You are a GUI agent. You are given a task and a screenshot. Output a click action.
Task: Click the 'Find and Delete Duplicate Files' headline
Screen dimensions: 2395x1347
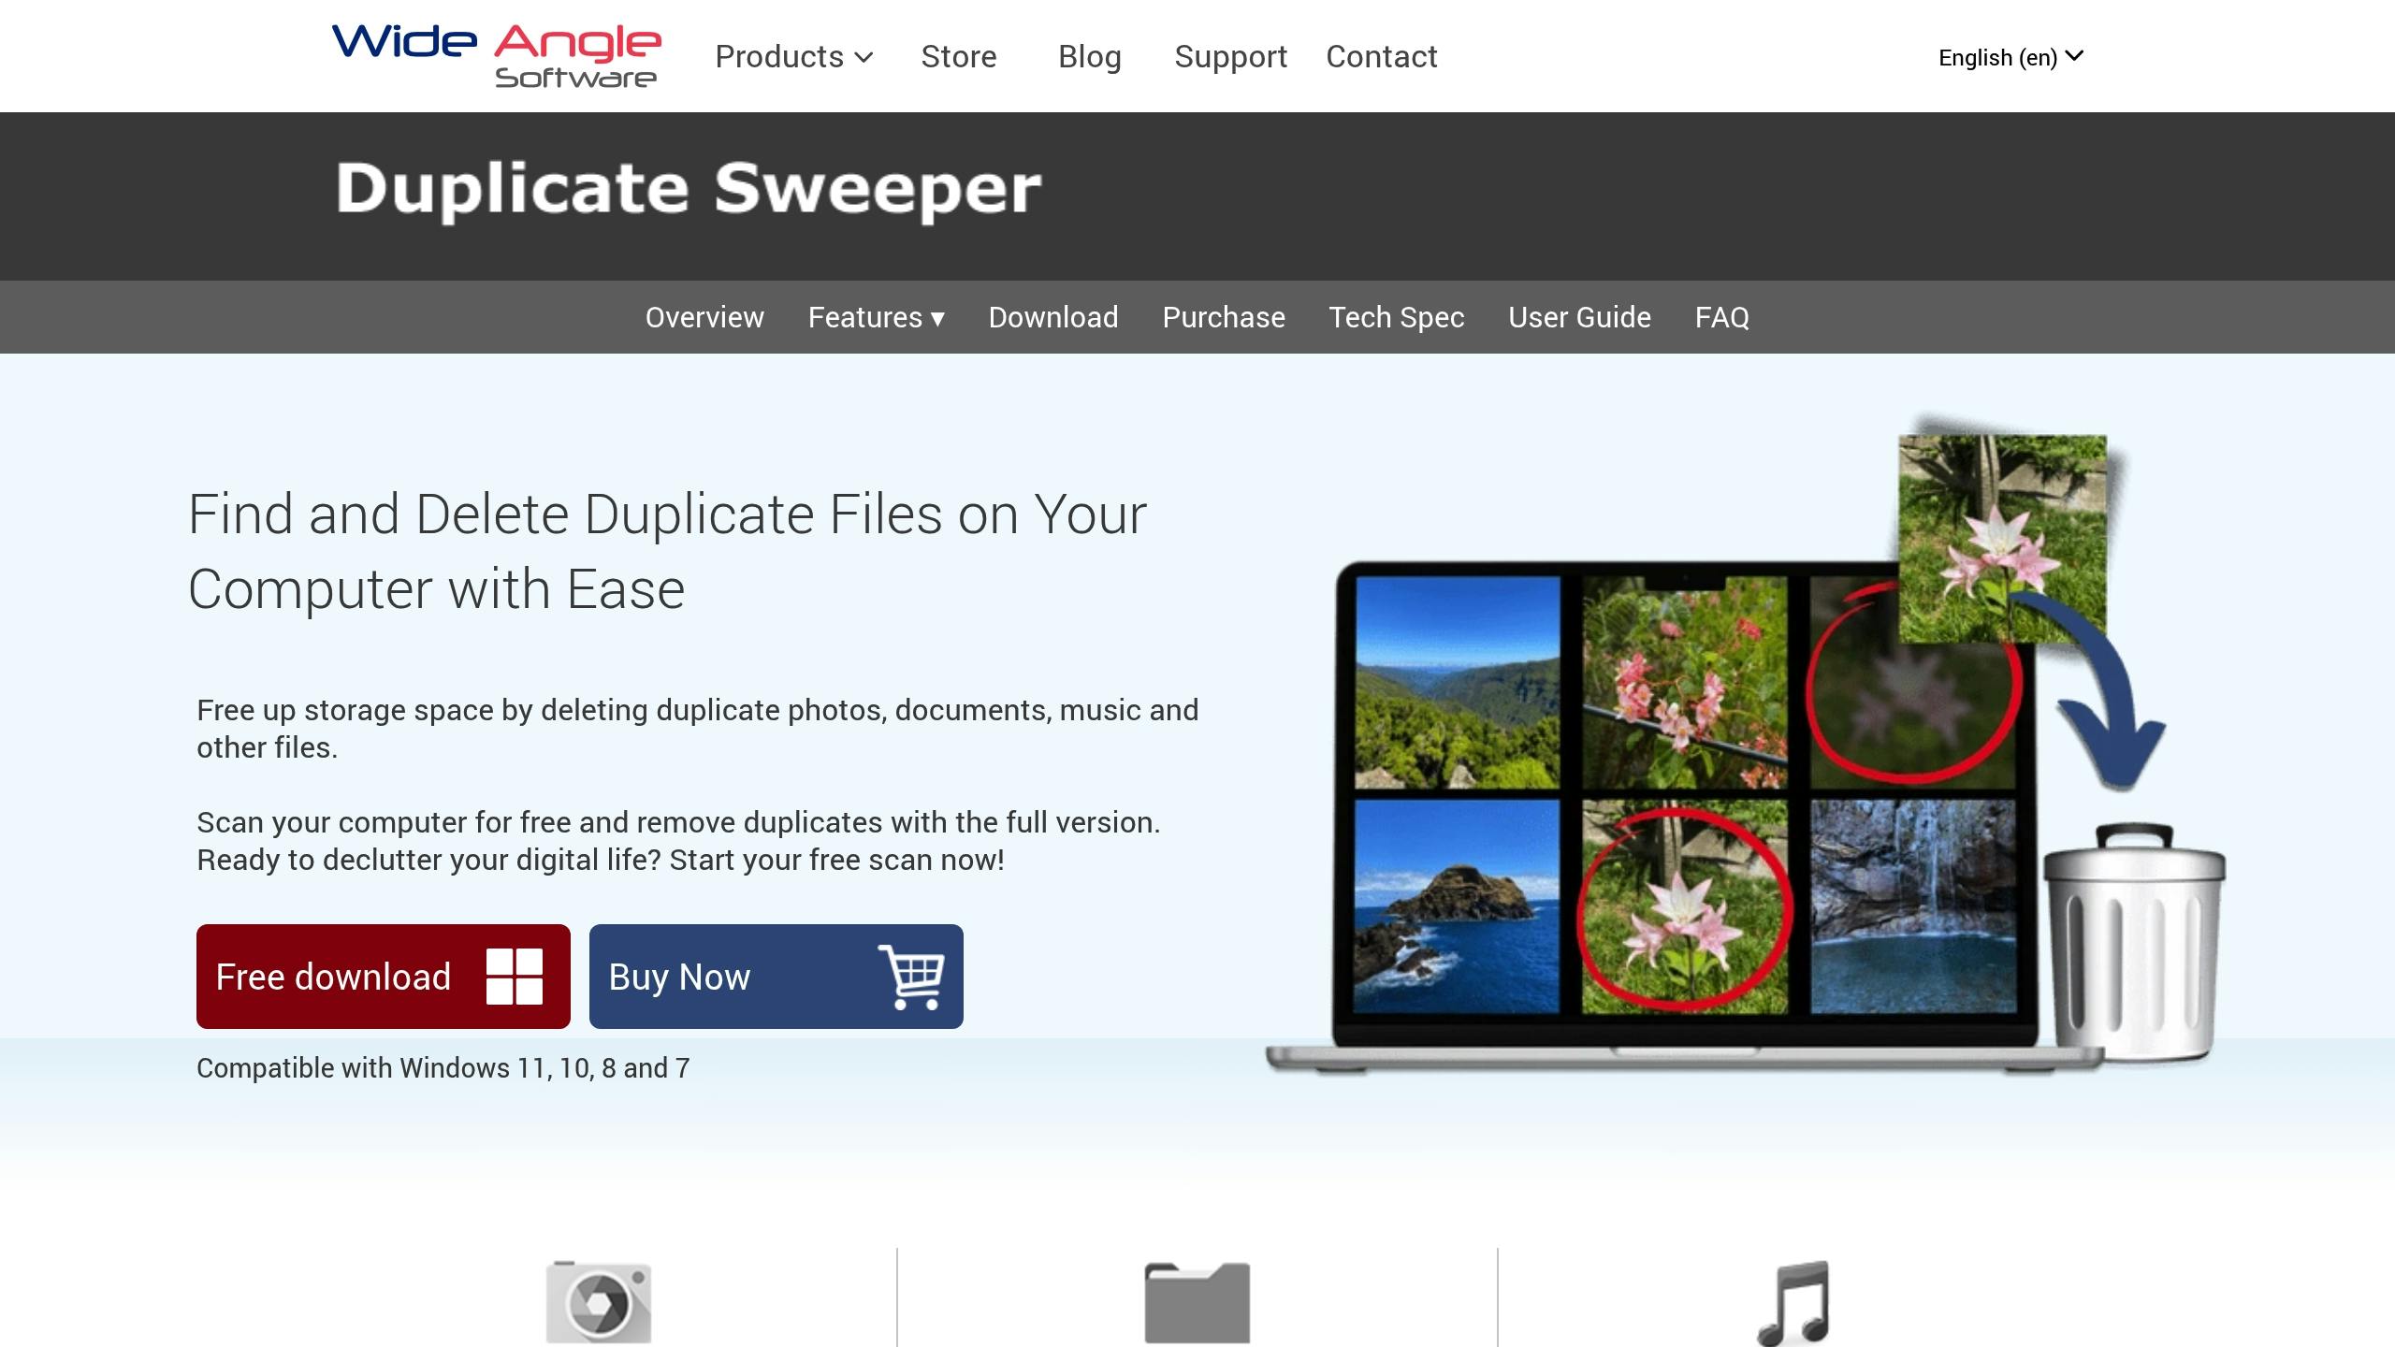click(667, 552)
